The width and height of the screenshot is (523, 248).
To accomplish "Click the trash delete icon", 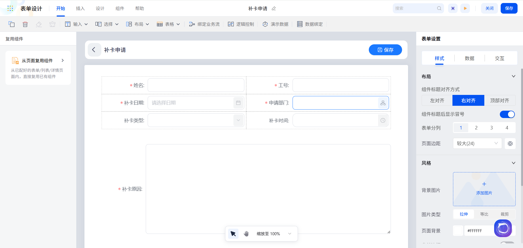I will click(x=25, y=24).
